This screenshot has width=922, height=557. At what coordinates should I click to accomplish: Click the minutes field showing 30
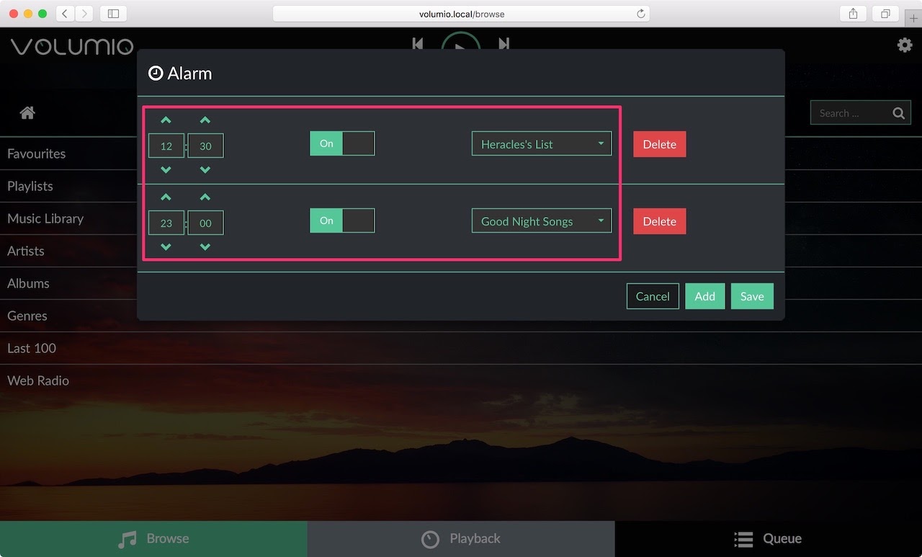tap(205, 146)
